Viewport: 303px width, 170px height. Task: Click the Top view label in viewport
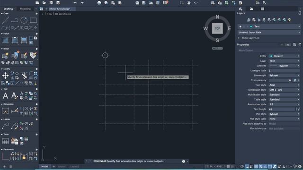tap(49, 14)
